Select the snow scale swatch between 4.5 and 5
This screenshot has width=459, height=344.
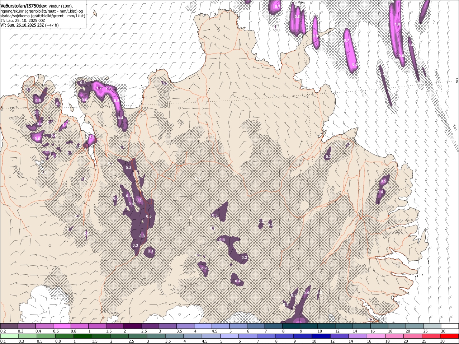[x=221, y=326]
